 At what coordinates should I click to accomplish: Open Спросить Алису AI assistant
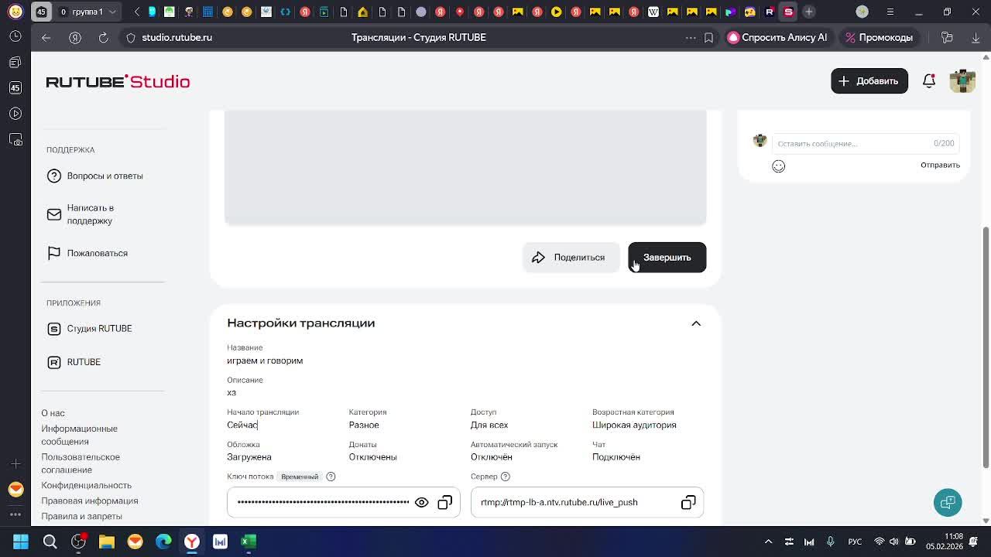[x=777, y=37]
